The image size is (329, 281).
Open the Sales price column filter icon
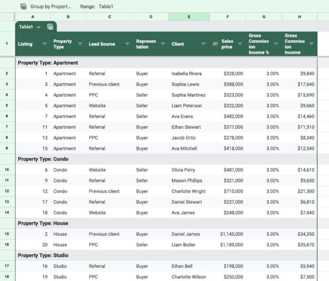pyautogui.click(x=240, y=44)
